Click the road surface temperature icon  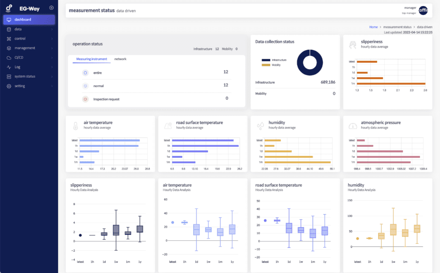pos(168,125)
